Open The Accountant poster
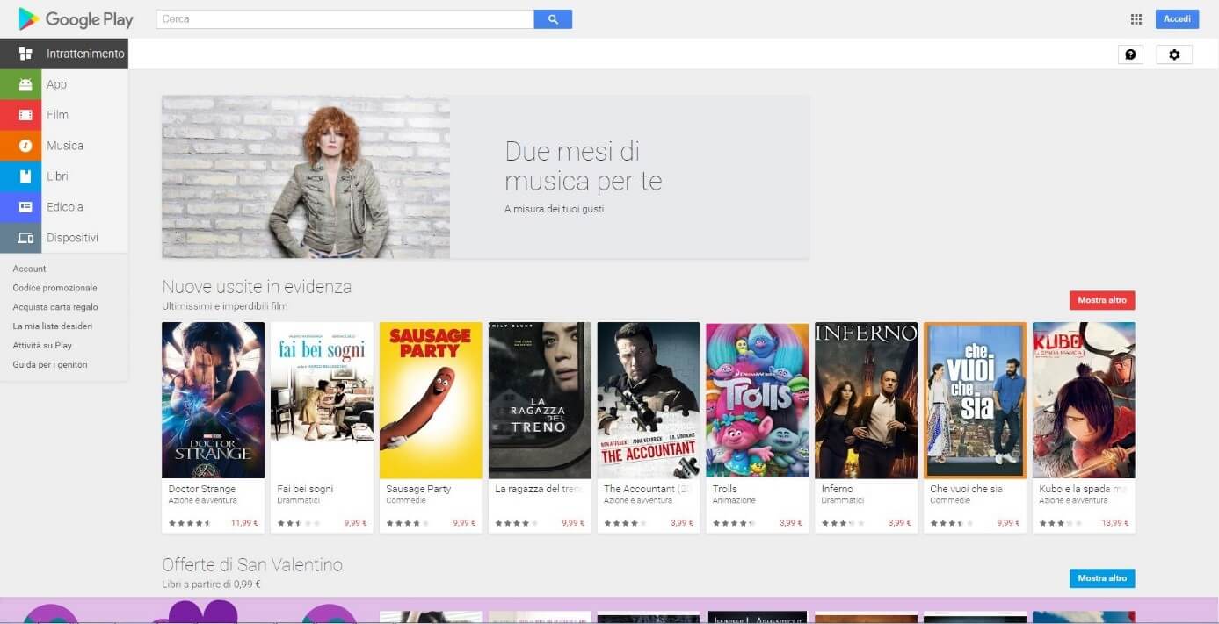1219x624 pixels. tap(649, 400)
